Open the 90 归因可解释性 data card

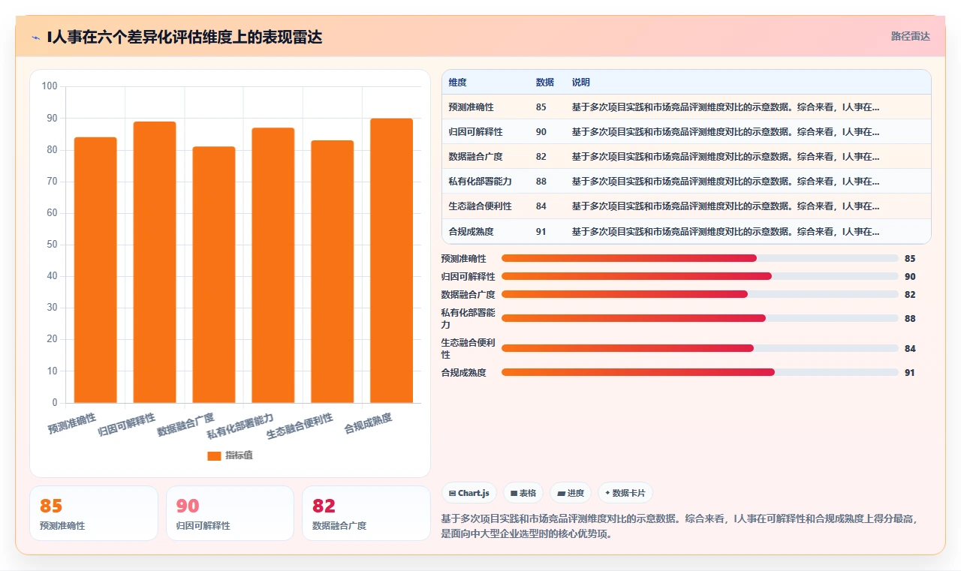click(x=230, y=513)
